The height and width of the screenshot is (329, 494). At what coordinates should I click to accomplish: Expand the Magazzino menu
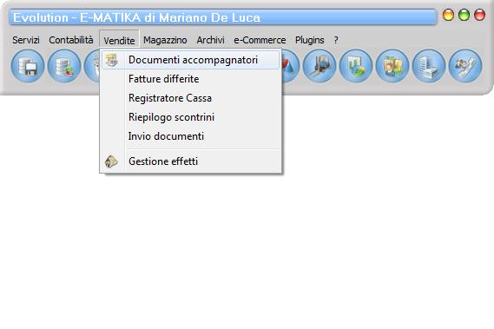pyautogui.click(x=165, y=40)
